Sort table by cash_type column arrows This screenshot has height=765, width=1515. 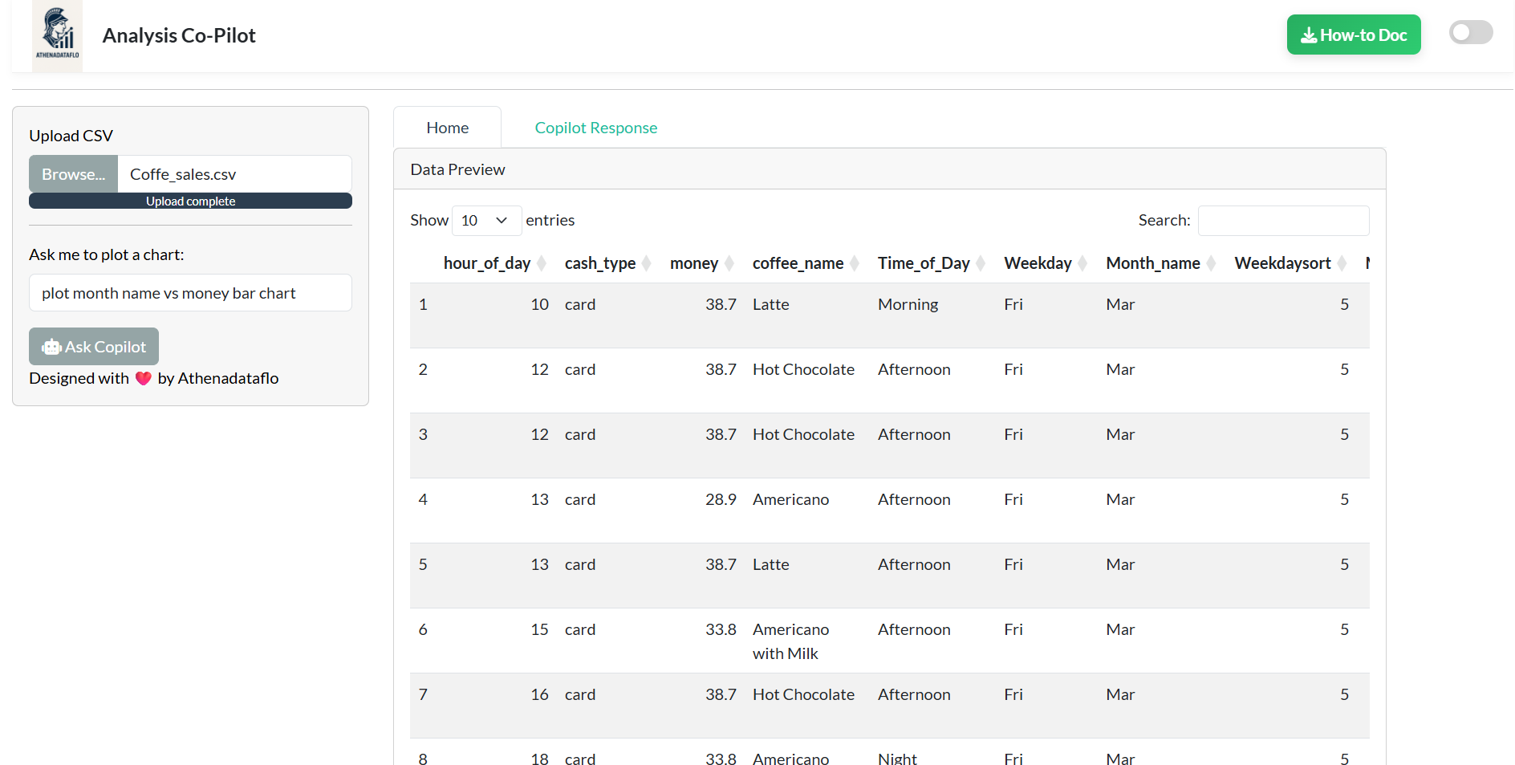point(647,263)
